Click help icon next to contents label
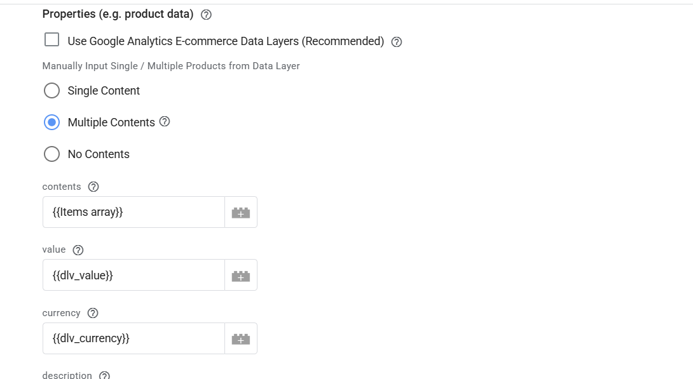 coord(93,187)
